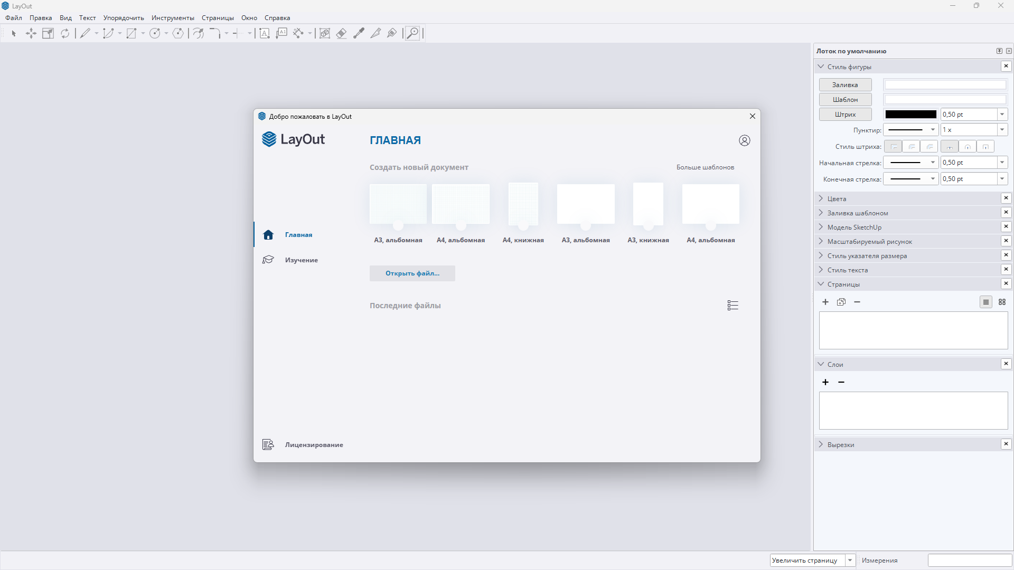Screen dimensions: 1014x570
Task: Choose the Polygon tool in toolbar
Action: [178, 33]
